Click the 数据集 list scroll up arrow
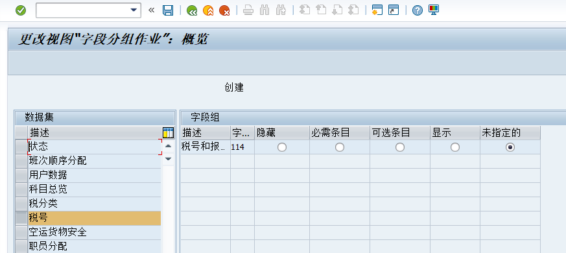 [168, 147]
